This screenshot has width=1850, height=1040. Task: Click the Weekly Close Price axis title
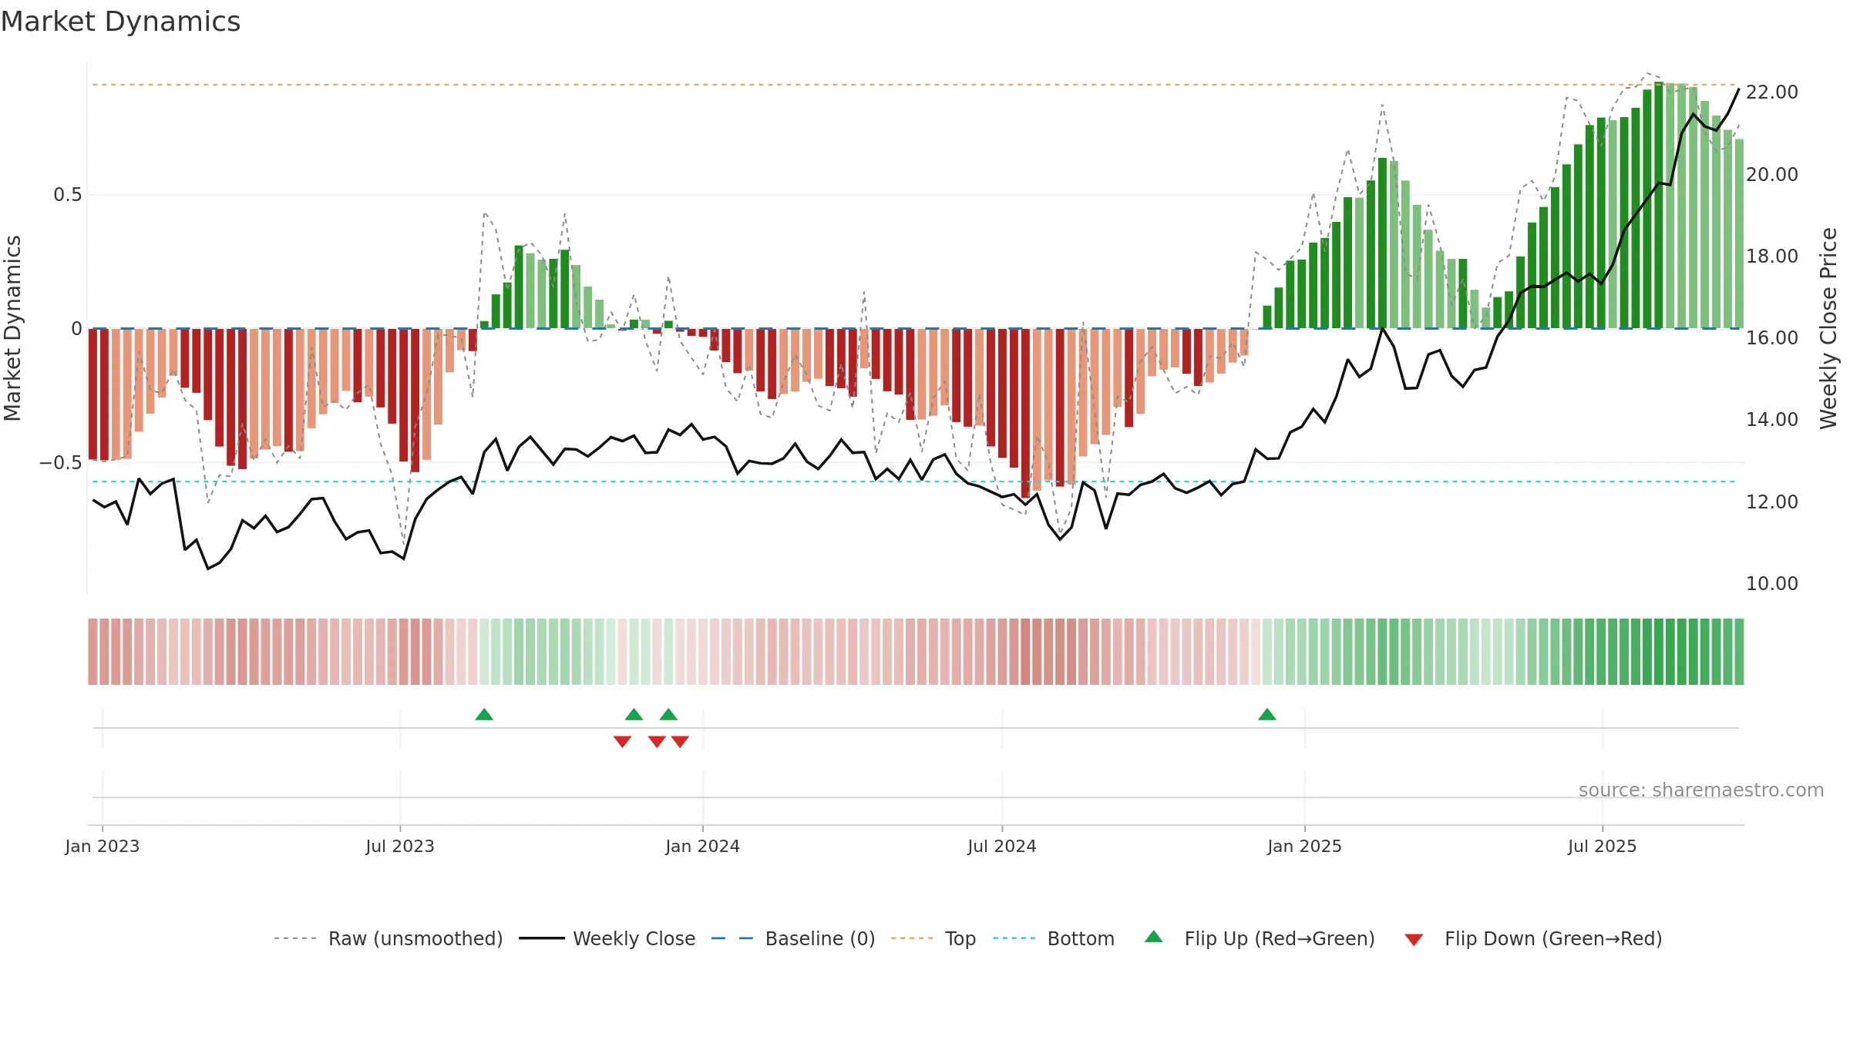[x=1828, y=328]
